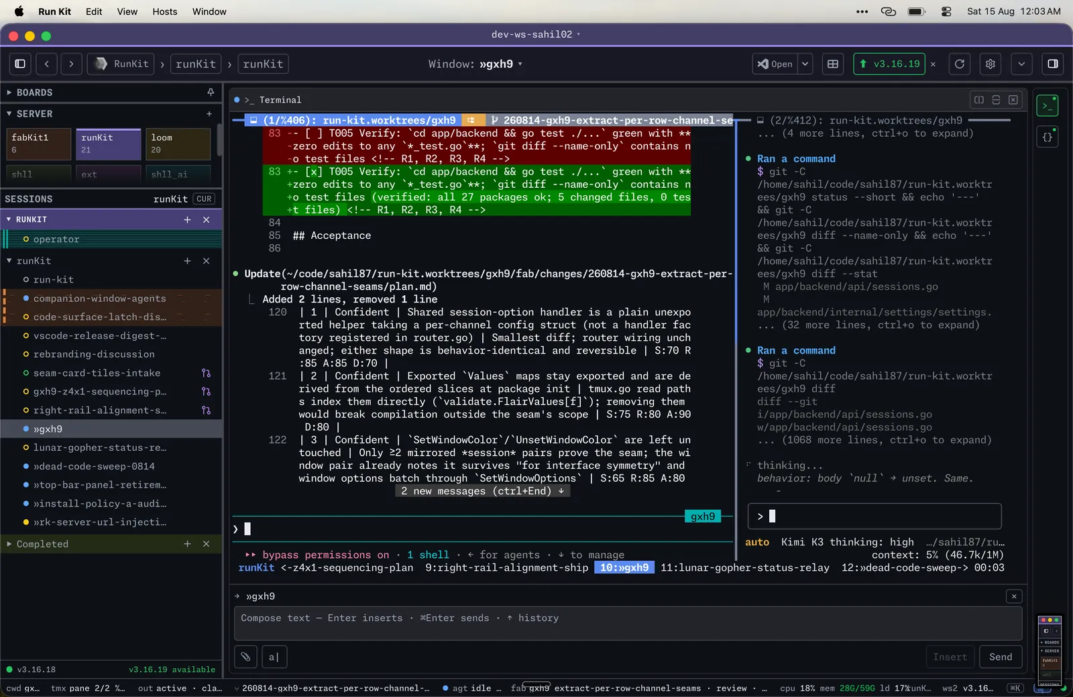Open settings gear in the toolbar
The image size is (1073, 697).
click(991, 64)
